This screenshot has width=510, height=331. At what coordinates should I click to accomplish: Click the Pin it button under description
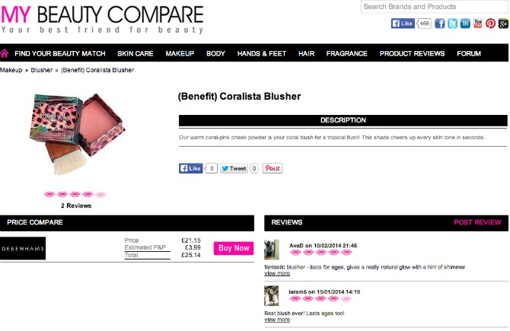point(273,168)
